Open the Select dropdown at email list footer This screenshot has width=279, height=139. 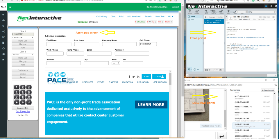[218, 70]
